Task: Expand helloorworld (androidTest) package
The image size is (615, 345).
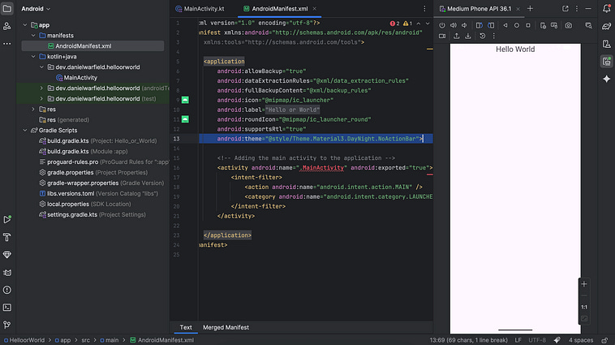Action: point(41,88)
